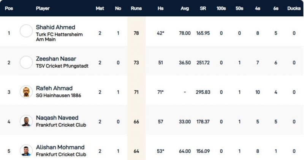
Task: Open Shahid Ahmed player link
Action: [x=55, y=27]
